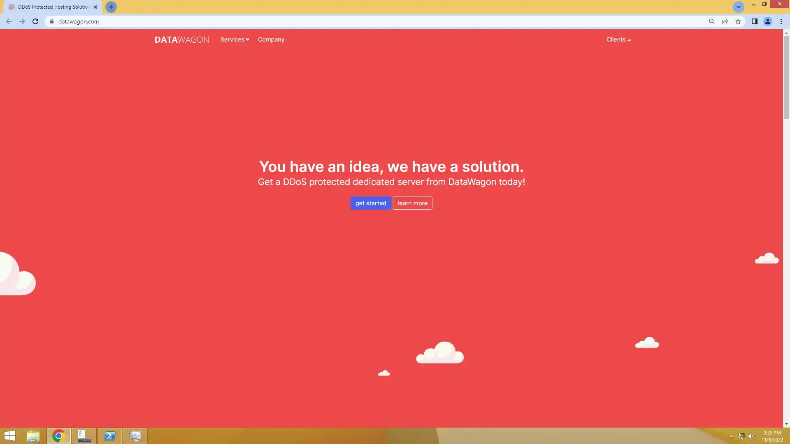Click the page vertical scrollbar thumb
This screenshot has height=444, width=790.
tap(786, 77)
